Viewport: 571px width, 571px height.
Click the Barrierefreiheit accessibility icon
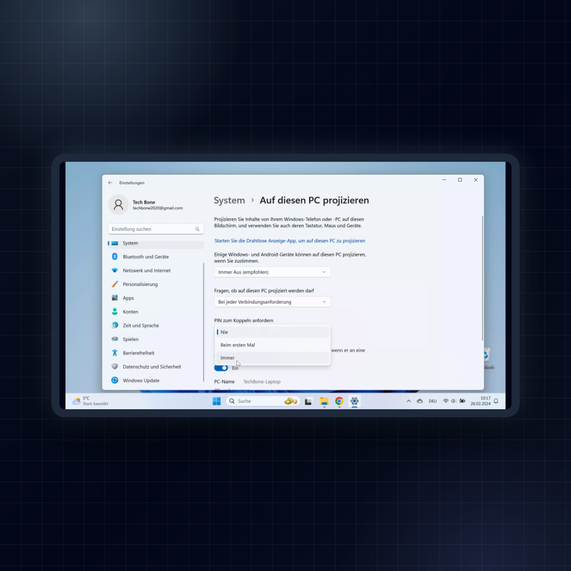pos(115,353)
